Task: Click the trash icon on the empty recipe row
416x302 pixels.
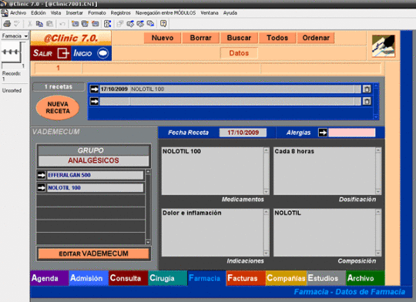Action: click(367, 101)
